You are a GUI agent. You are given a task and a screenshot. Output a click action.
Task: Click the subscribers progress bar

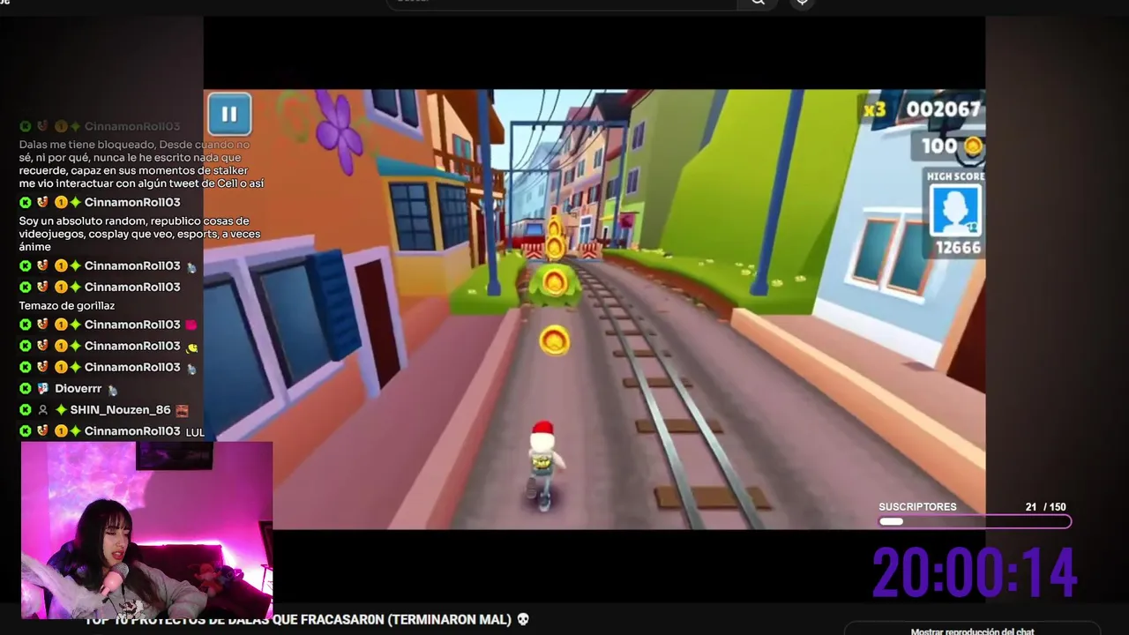tap(975, 521)
